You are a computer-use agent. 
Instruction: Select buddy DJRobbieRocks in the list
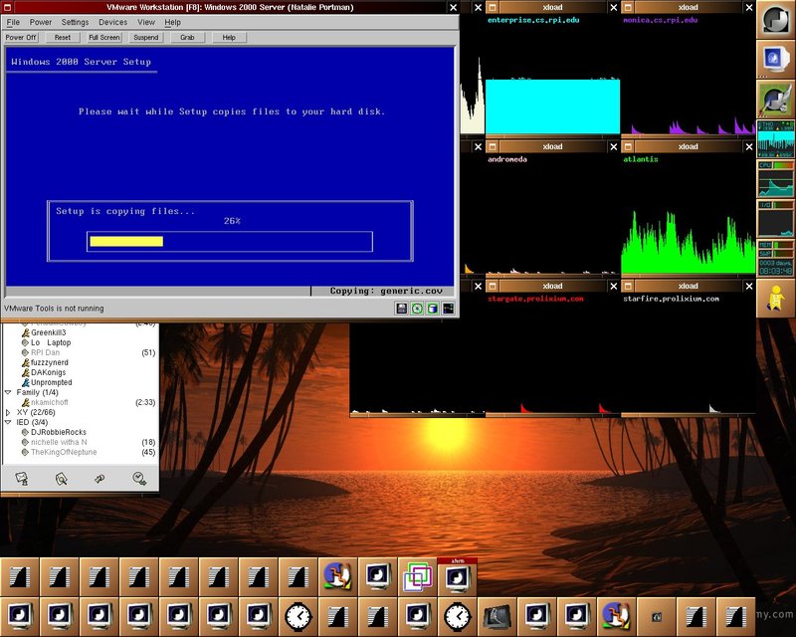click(58, 432)
